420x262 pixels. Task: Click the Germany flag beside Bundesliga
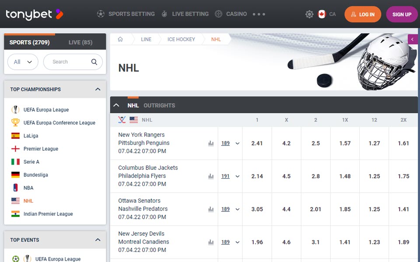(x=16, y=175)
